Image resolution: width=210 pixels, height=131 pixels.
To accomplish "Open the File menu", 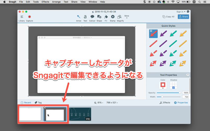I will pyautogui.click(x=21, y=2).
